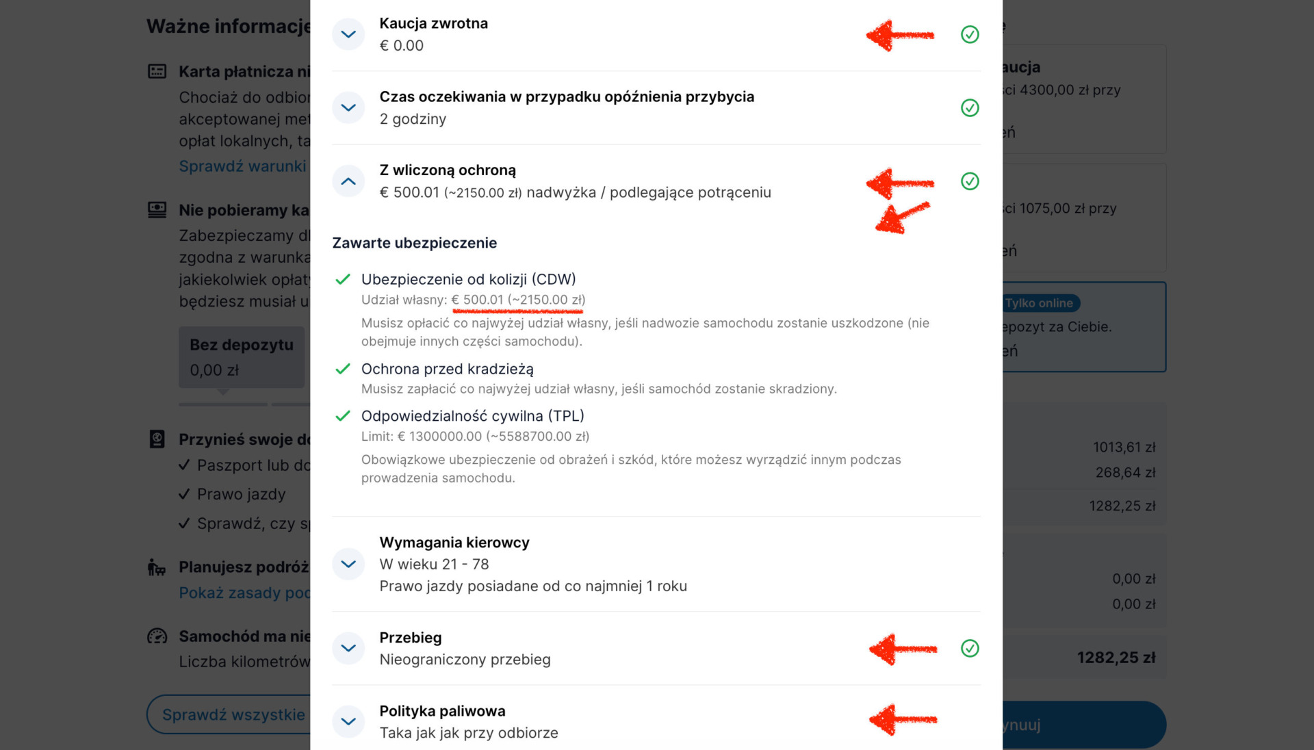
Task: Select the Bez depozytu 0,00 zł option
Action: coord(242,357)
